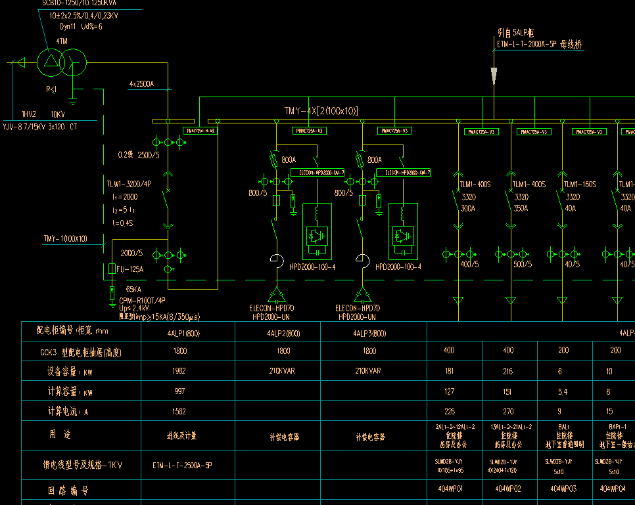Select the 4x2500A annotation text
The image size is (635, 505).
[141, 84]
